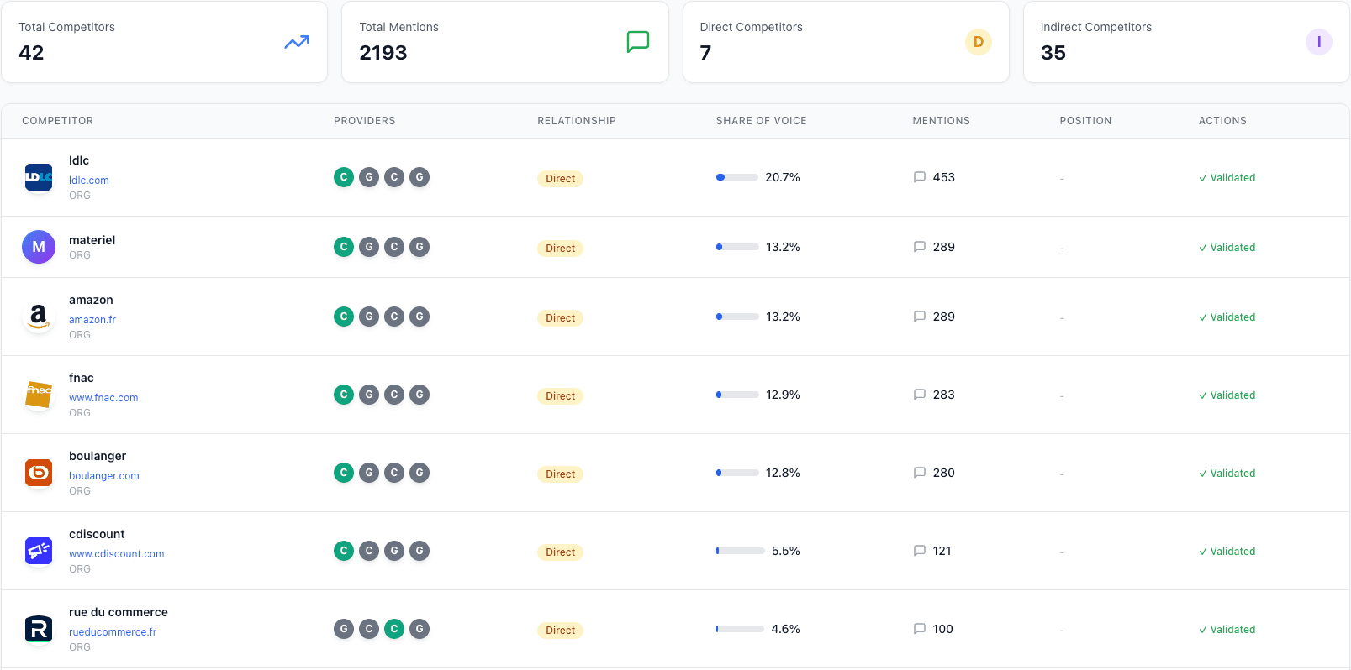This screenshot has height=670, width=1351.
Task: Click the Mentions column header
Action: pyautogui.click(x=941, y=121)
